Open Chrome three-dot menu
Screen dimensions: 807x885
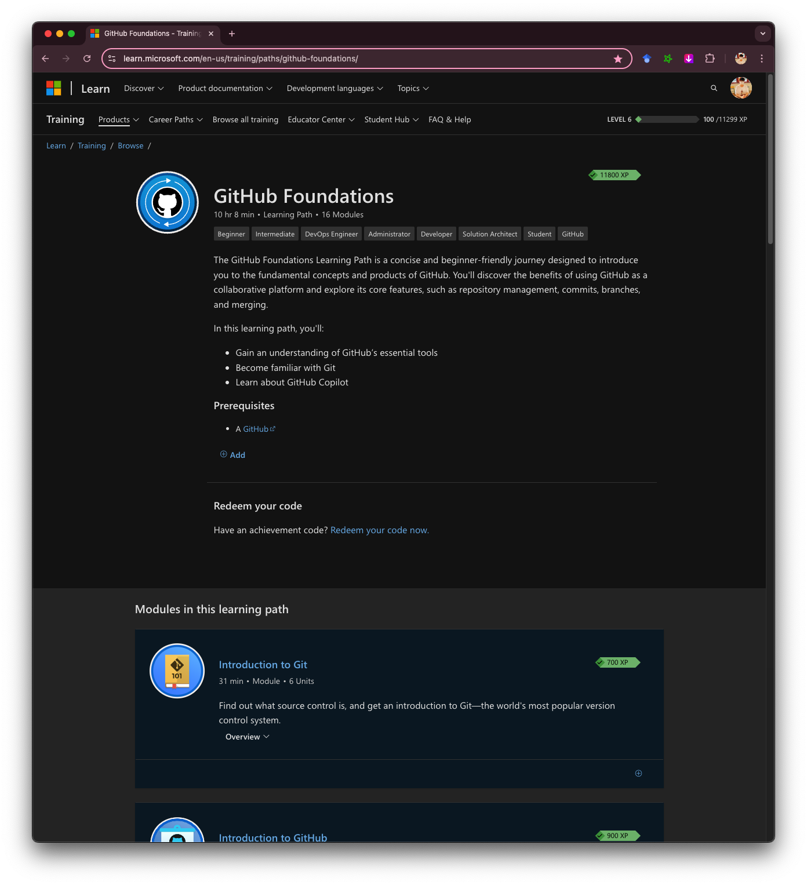click(x=762, y=59)
